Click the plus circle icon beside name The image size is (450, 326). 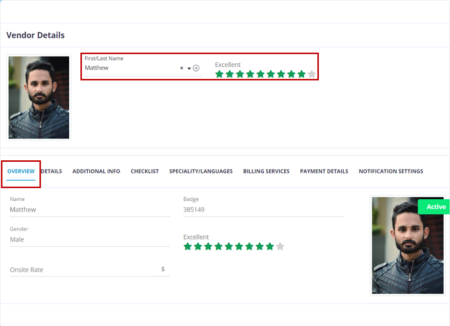[x=196, y=68]
